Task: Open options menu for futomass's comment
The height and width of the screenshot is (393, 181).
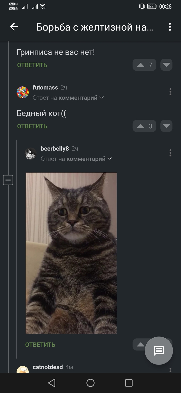Action: coord(170,92)
